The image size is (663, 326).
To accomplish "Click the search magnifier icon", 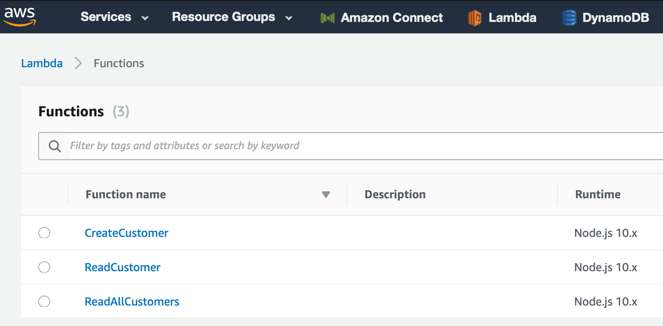I will (55, 146).
